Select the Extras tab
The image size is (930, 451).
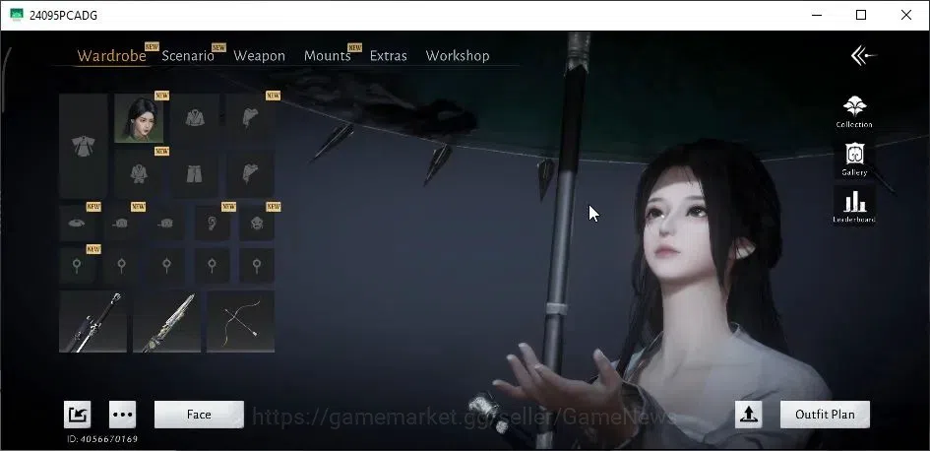(x=389, y=56)
